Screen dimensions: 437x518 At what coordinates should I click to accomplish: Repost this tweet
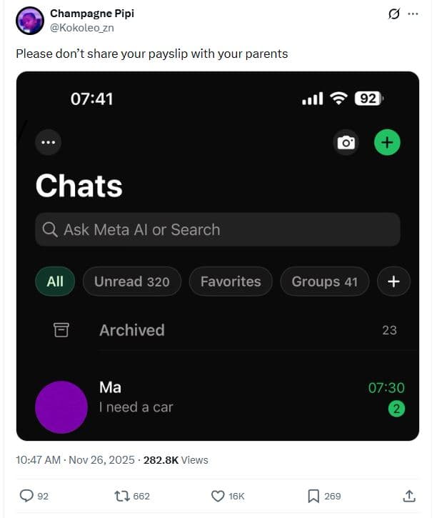click(x=122, y=495)
